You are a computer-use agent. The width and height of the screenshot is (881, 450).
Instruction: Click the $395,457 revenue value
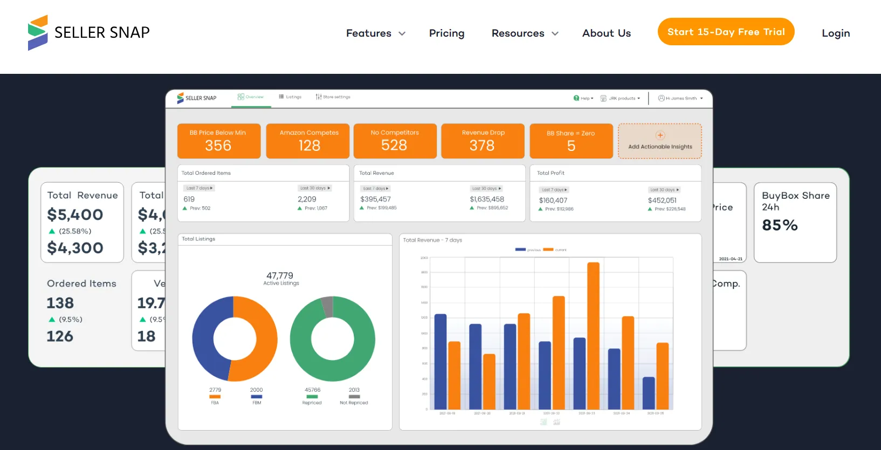[x=375, y=199]
